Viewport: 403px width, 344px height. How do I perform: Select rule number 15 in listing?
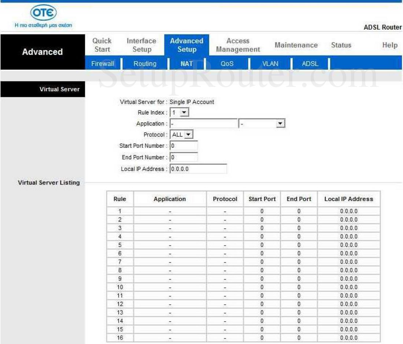click(x=120, y=329)
